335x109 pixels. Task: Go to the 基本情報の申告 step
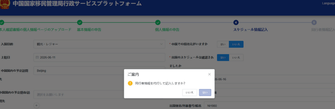[x=89, y=30]
